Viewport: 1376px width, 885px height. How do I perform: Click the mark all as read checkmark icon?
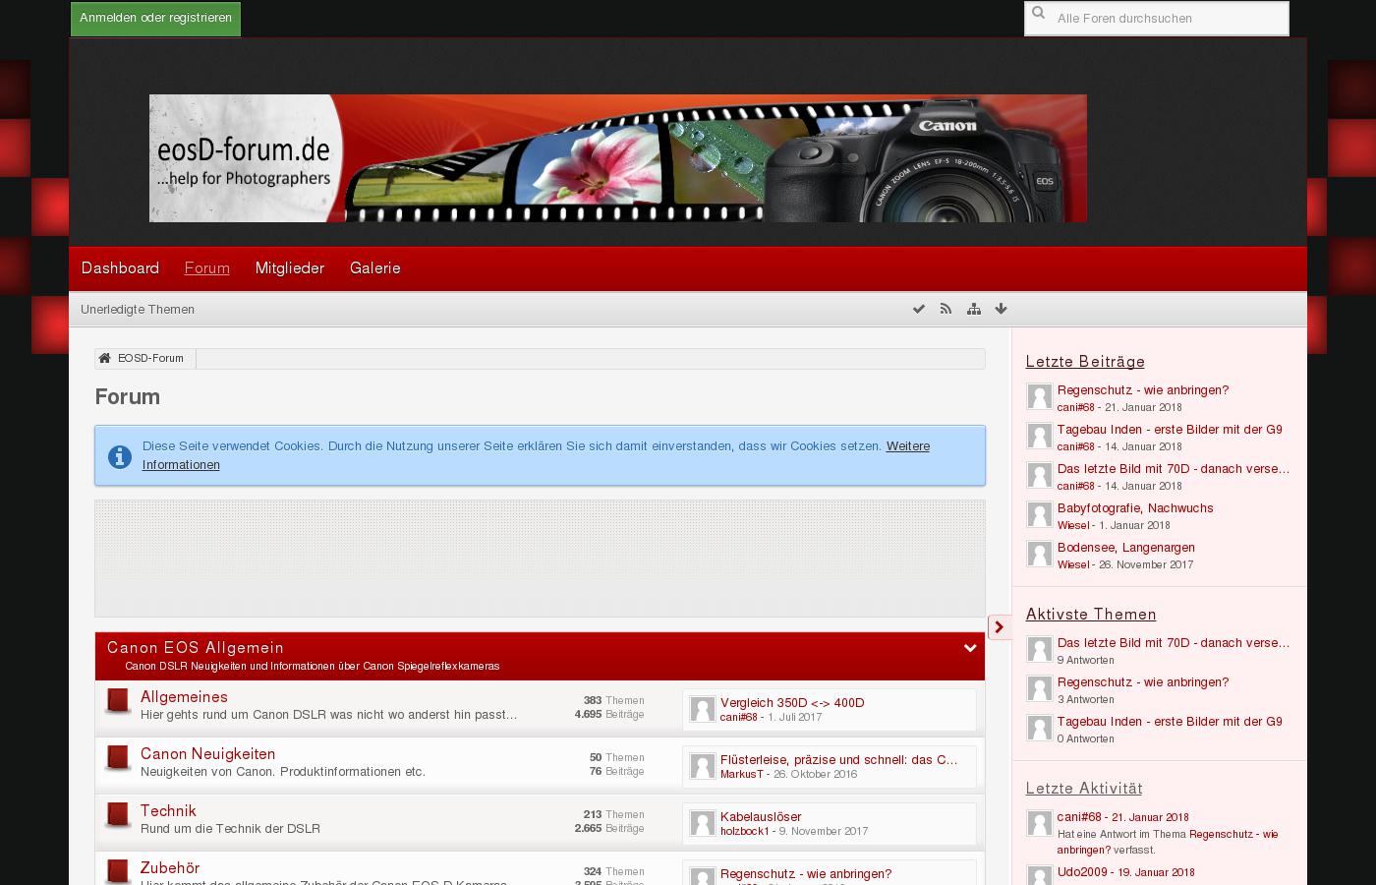point(919,309)
